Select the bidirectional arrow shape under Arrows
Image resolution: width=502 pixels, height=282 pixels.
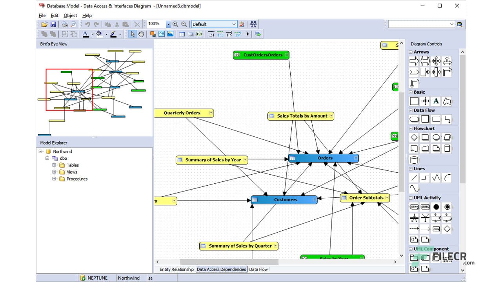tap(425, 61)
